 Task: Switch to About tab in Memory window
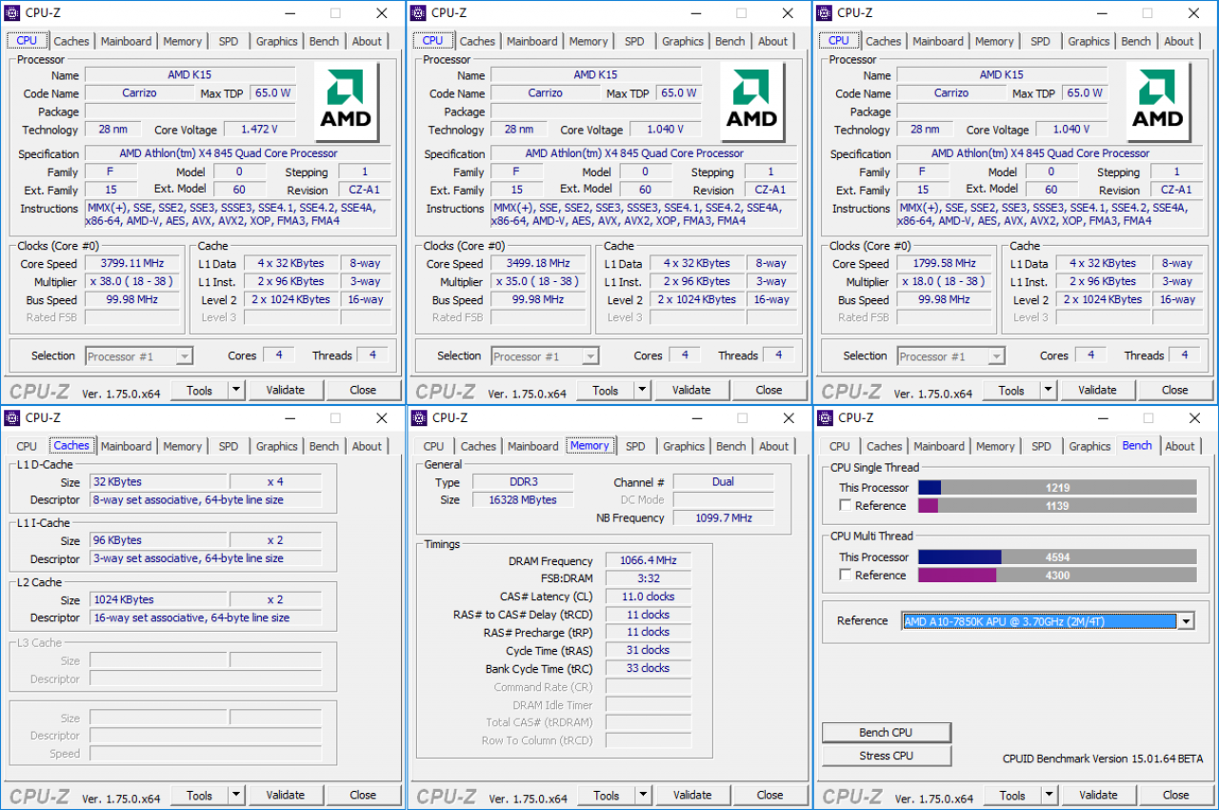pyautogui.click(x=774, y=446)
